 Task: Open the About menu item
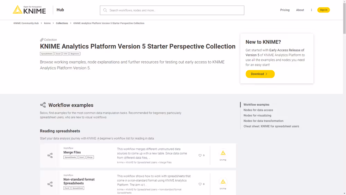[300, 10]
